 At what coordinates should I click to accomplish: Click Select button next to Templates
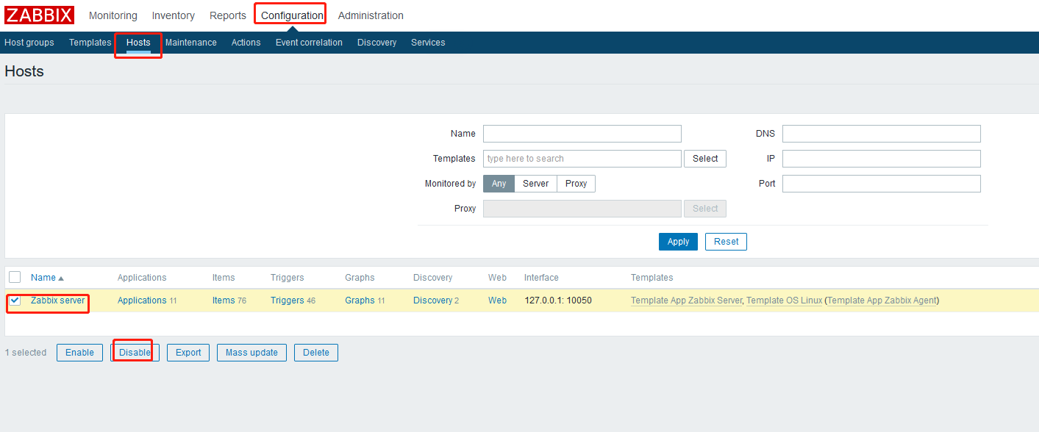point(705,159)
